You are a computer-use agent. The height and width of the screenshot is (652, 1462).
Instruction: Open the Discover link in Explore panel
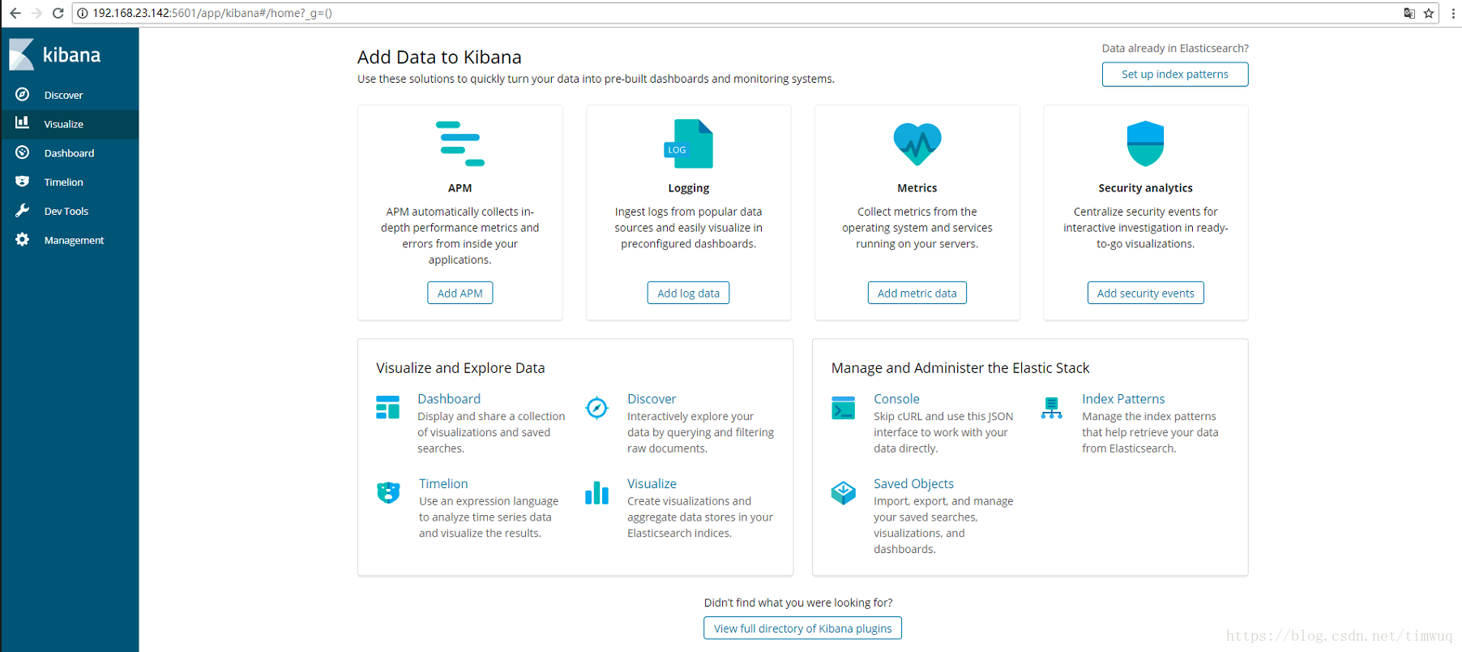pyautogui.click(x=652, y=399)
